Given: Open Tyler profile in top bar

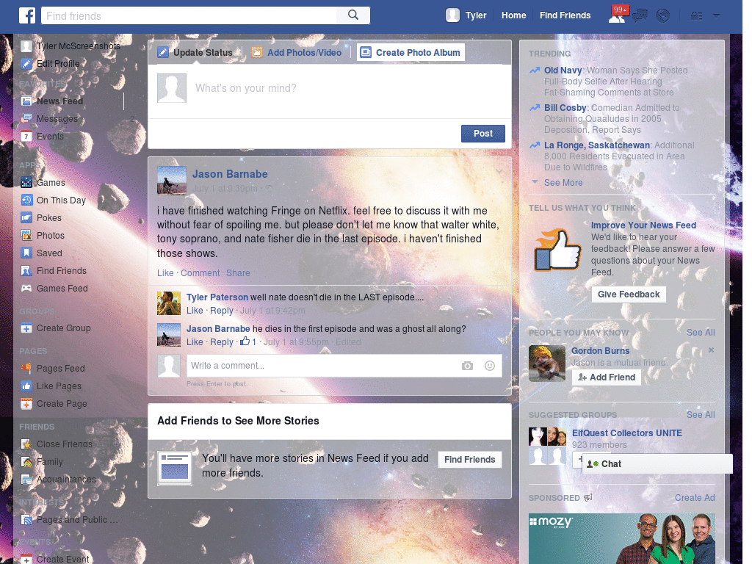Looking at the screenshot, I should (466, 15).
